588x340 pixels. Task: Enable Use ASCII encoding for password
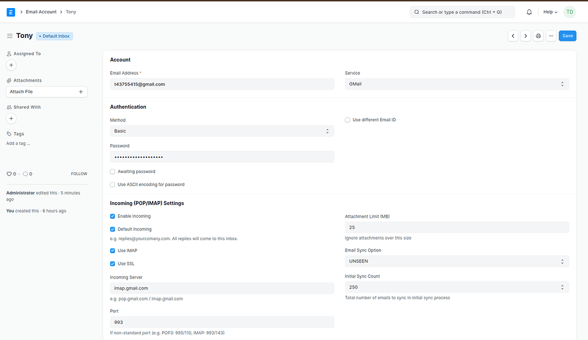[x=113, y=184]
